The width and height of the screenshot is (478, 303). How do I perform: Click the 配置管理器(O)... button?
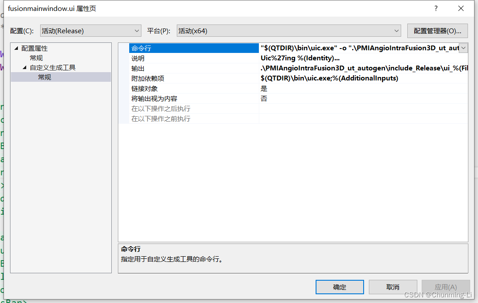coord(437,31)
